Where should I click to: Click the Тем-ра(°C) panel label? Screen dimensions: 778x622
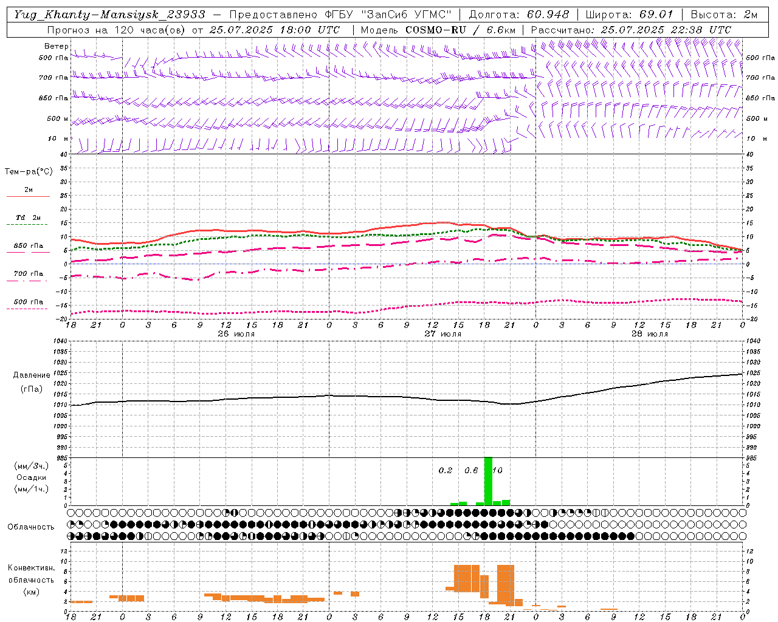29,171
